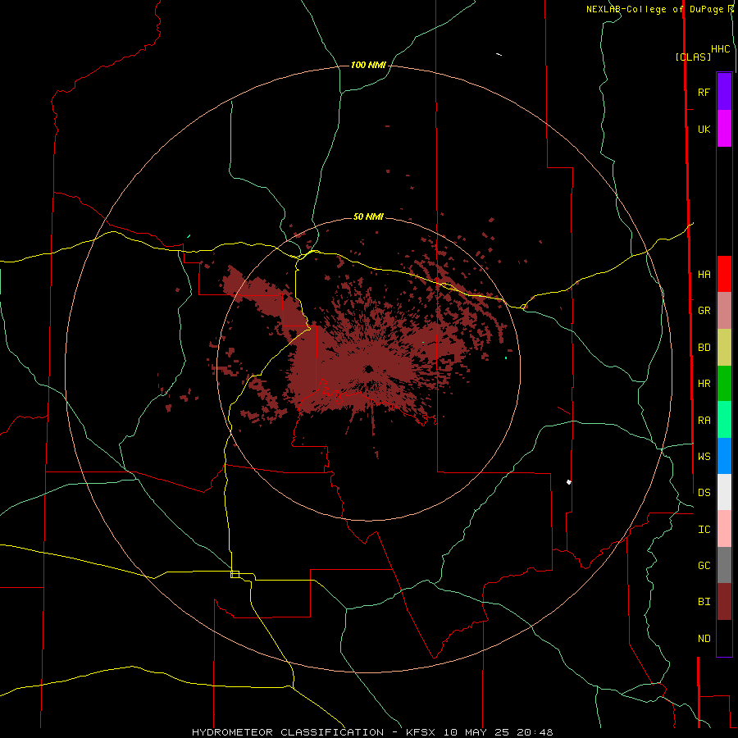This screenshot has width=738, height=738.
Task: Click HYDROMETEOR CLASSIFICATION footer title
Action: coord(288,732)
